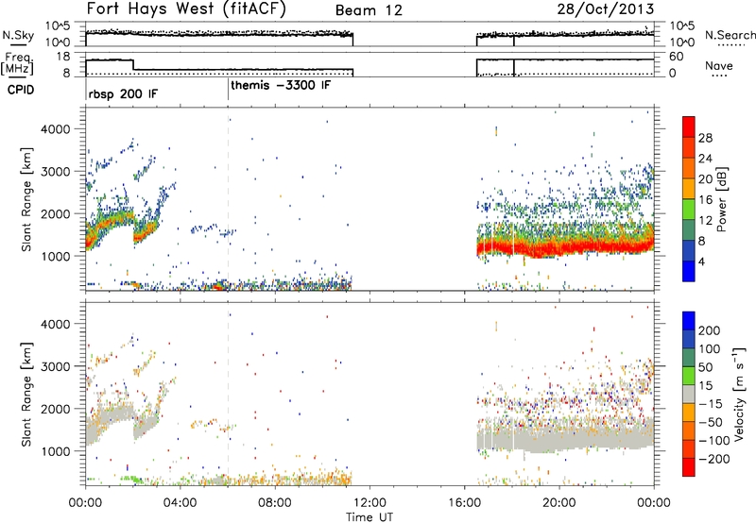This screenshot has width=756, height=523.
Task: Click the dotted N.Search legend line sample
Action: [x=730, y=45]
